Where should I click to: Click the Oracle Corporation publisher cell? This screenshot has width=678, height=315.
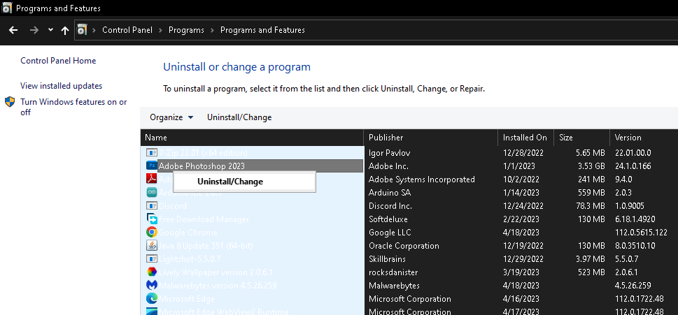[x=404, y=246]
